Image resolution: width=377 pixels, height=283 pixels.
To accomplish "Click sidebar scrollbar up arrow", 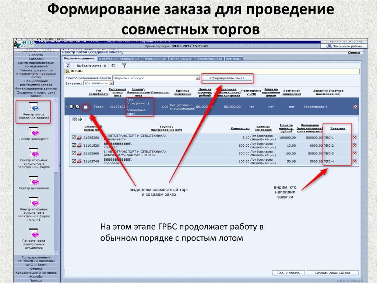I will point(56,99).
